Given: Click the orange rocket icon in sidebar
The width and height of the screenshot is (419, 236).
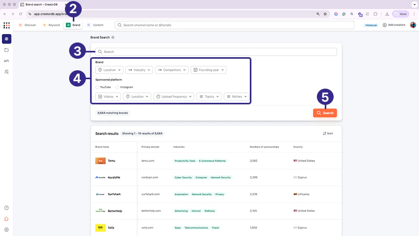Looking at the screenshot, I should click(7, 219).
